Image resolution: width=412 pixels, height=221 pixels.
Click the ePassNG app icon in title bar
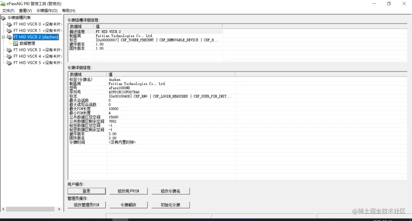(3, 4)
